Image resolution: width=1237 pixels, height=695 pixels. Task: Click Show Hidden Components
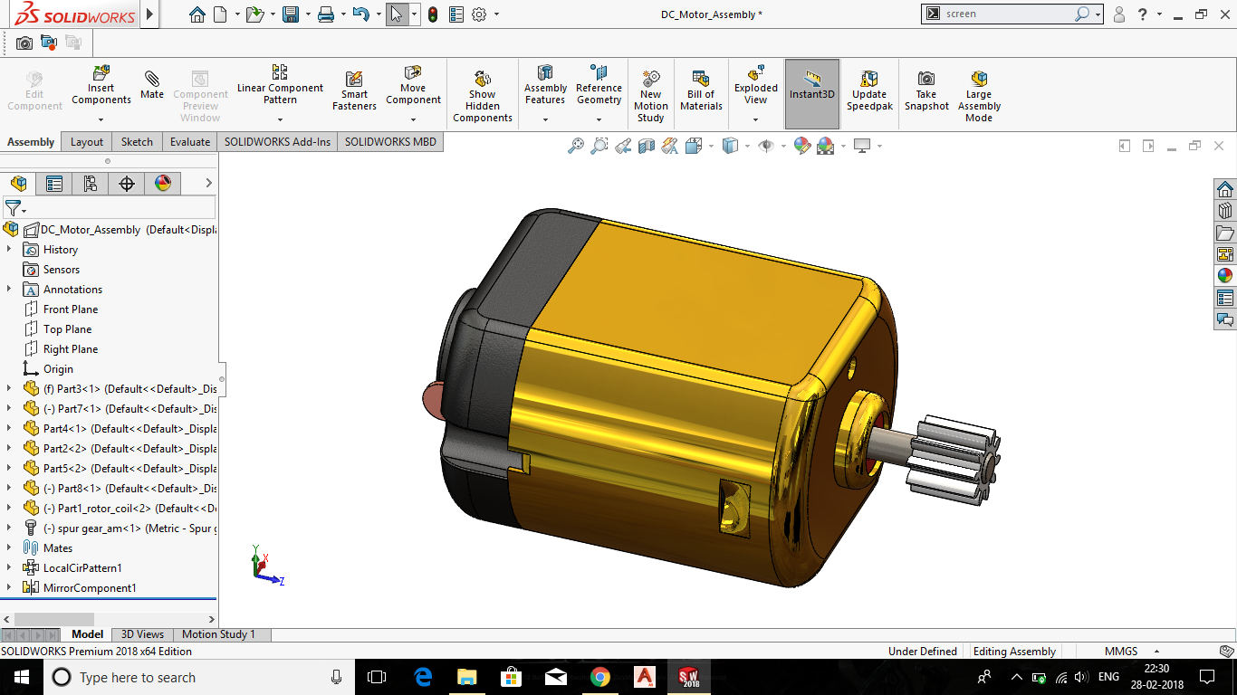point(482,95)
